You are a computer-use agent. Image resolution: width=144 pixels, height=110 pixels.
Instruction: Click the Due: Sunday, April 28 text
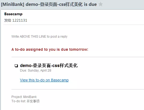36,70
